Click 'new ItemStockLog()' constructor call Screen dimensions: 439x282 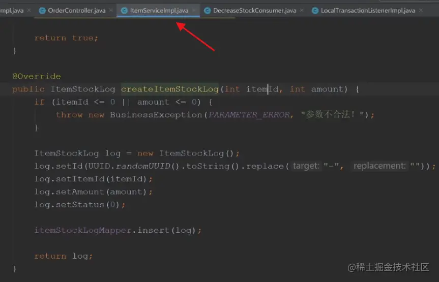point(185,153)
